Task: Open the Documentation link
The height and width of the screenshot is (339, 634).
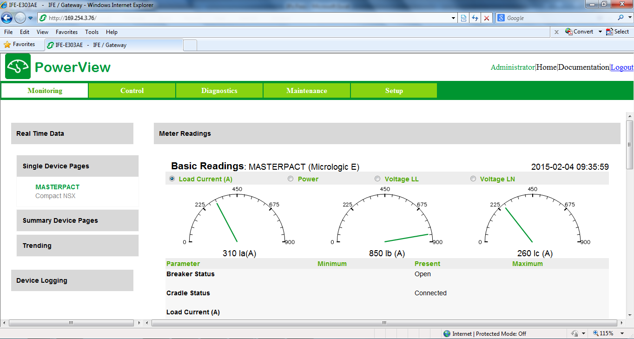Action: pyautogui.click(x=583, y=67)
